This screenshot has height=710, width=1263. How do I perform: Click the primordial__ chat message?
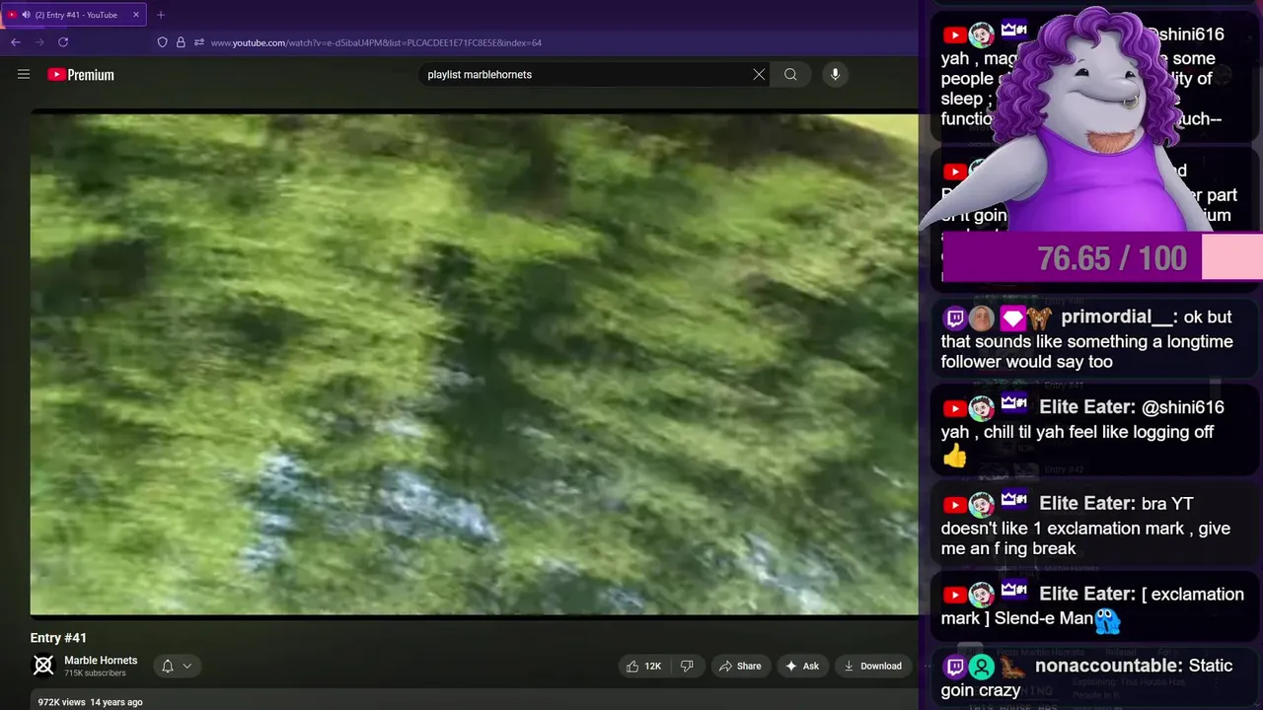[x=1095, y=339]
